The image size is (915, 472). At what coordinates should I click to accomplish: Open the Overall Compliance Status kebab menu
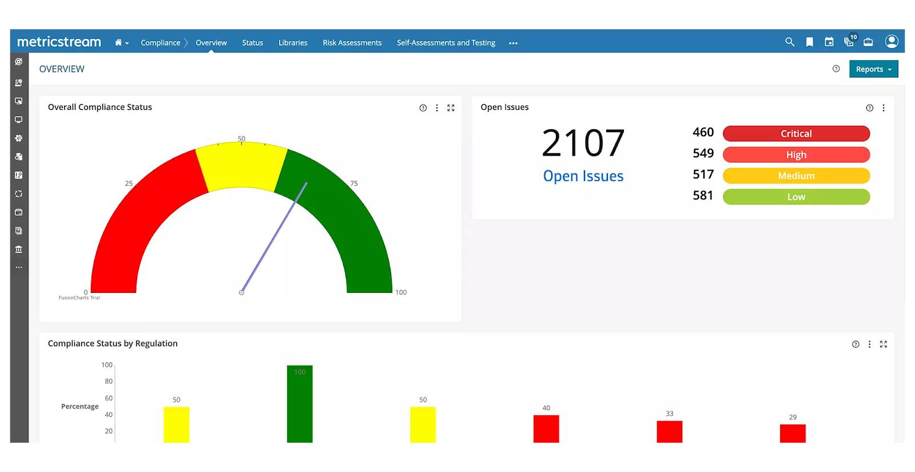[437, 108]
